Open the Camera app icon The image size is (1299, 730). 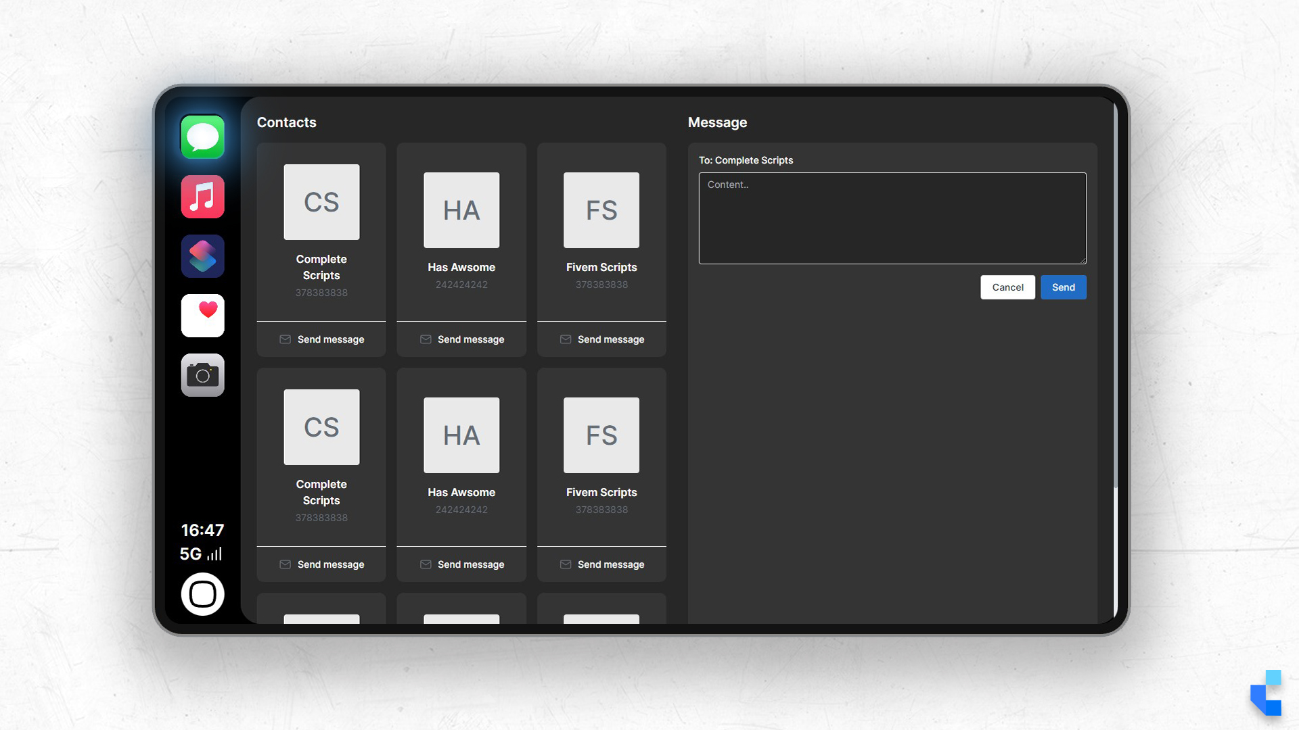[202, 375]
